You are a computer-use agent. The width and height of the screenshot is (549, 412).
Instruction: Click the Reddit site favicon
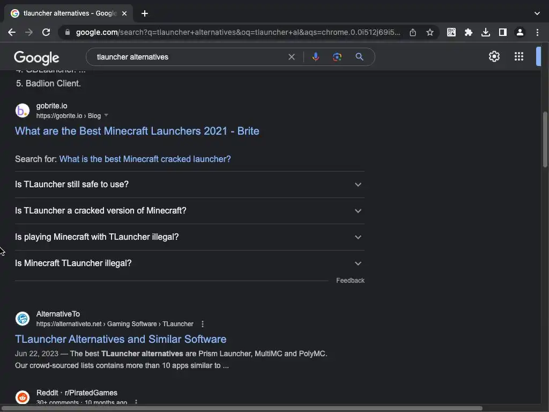click(x=23, y=398)
